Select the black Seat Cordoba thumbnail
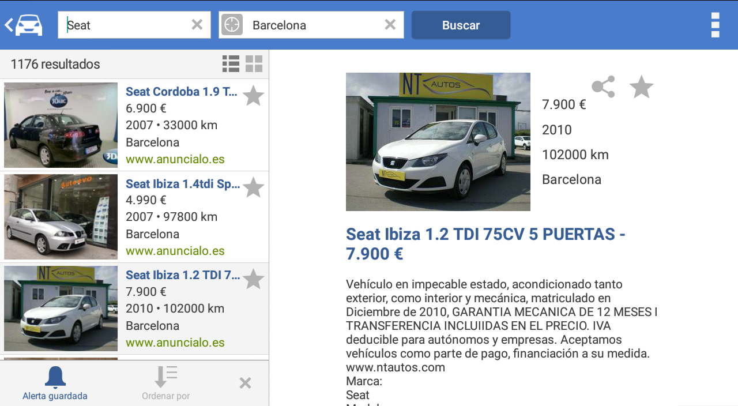 pos(61,125)
